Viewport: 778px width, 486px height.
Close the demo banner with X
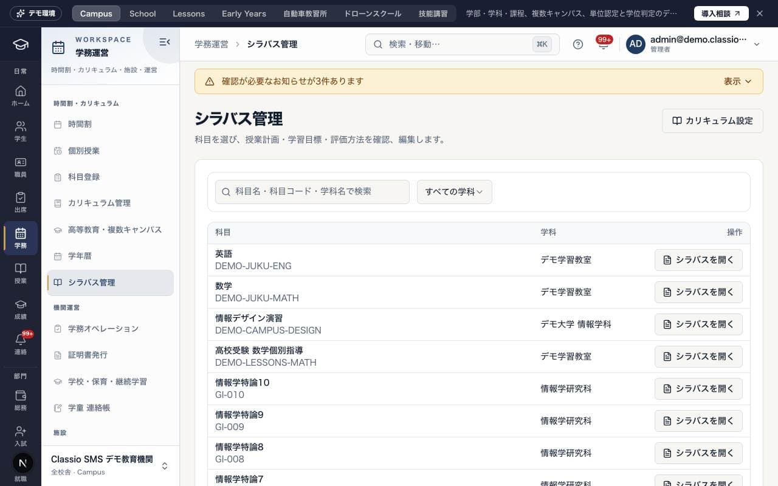click(759, 13)
